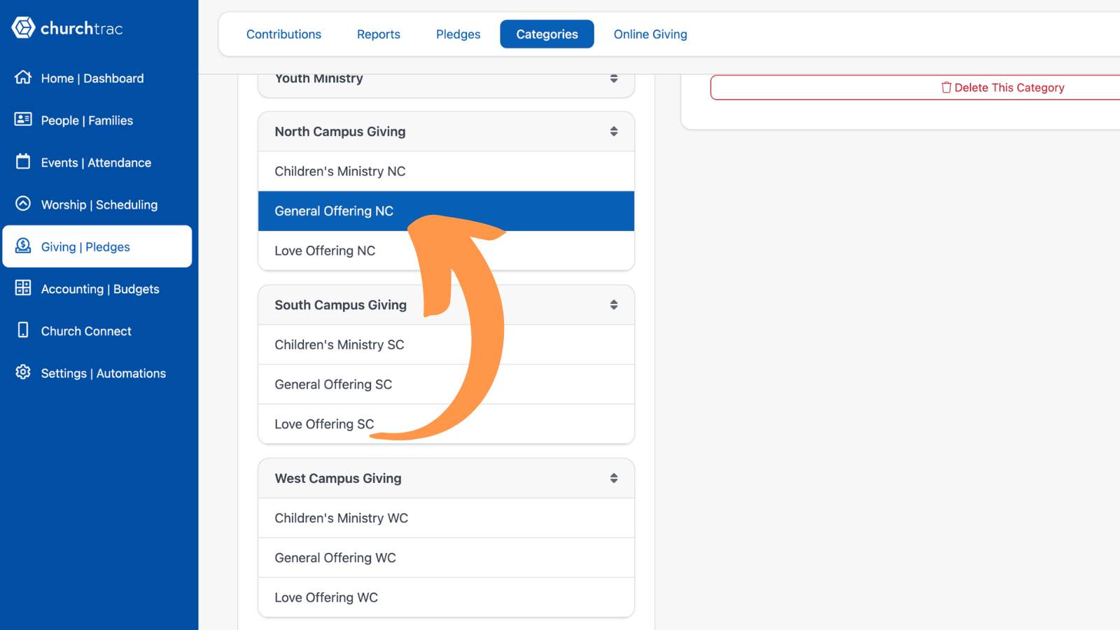This screenshot has width=1120, height=630.
Task: Click the sort arrows on Youth Ministry
Action: 614,78
